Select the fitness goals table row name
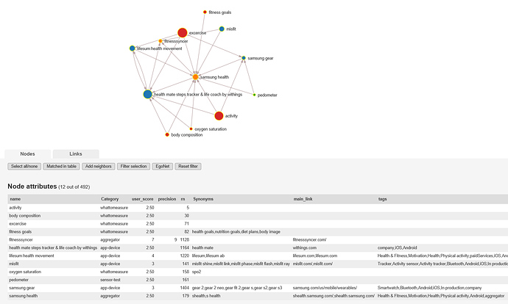The width and height of the screenshot is (508, 304). click(21, 231)
